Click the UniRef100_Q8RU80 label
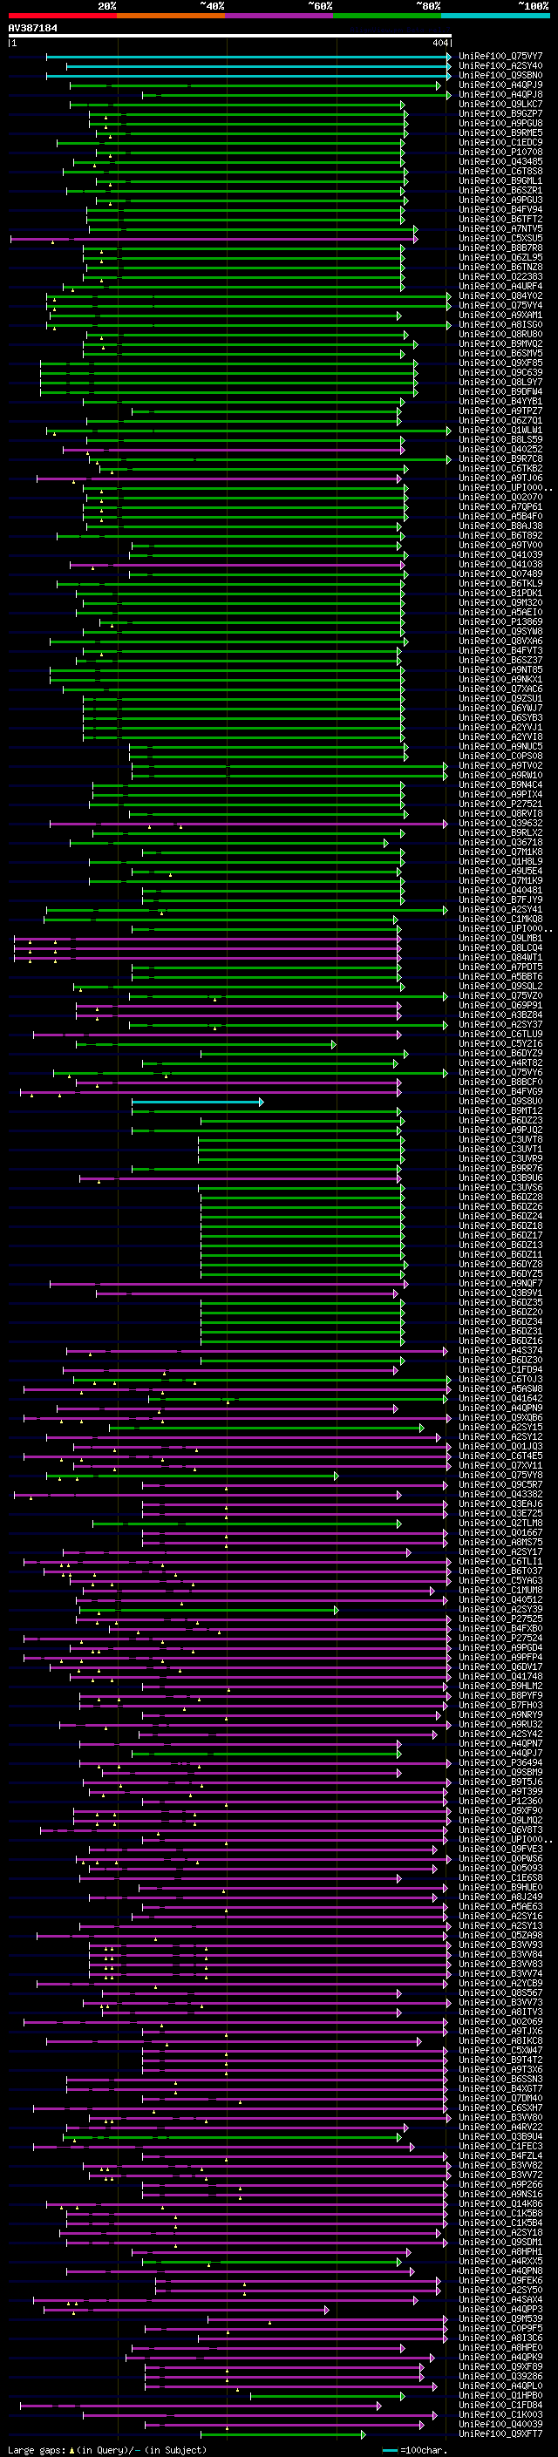This screenshot has width=558, height=2457. (500, 334)
